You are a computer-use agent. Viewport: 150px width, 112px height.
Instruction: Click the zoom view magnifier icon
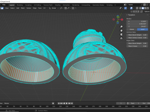[121, 27]
